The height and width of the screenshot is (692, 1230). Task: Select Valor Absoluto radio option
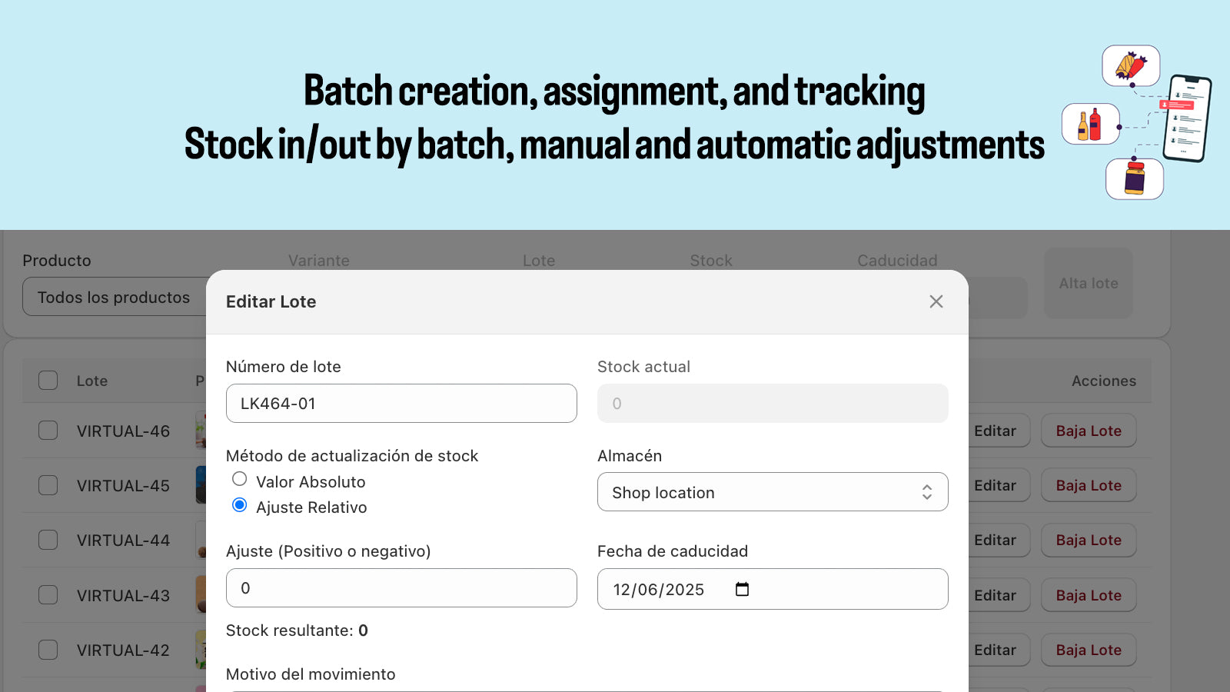[x=240, y=480]
